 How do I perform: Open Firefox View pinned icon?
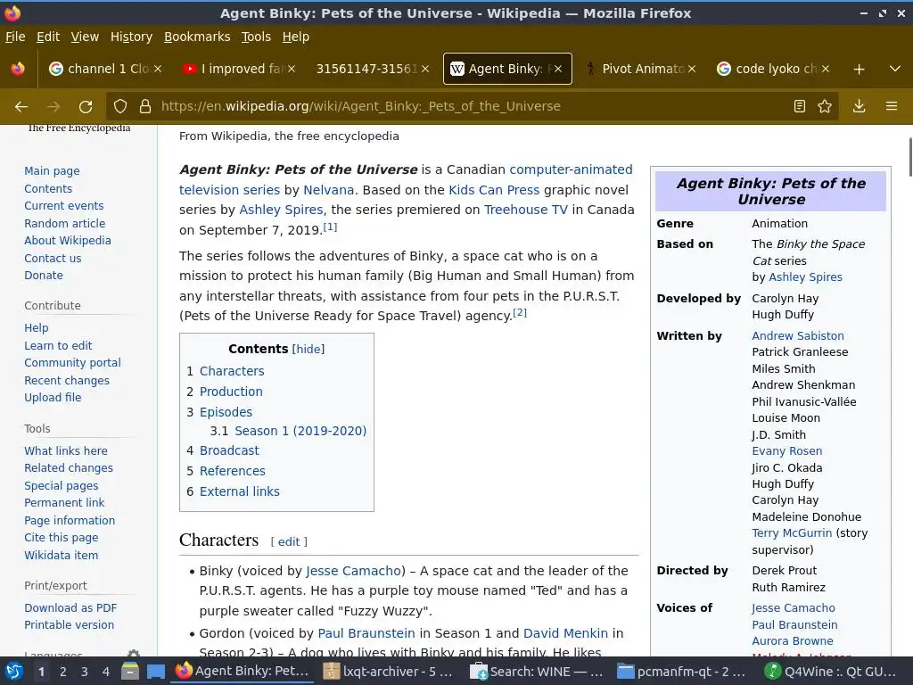pos(18,69)
